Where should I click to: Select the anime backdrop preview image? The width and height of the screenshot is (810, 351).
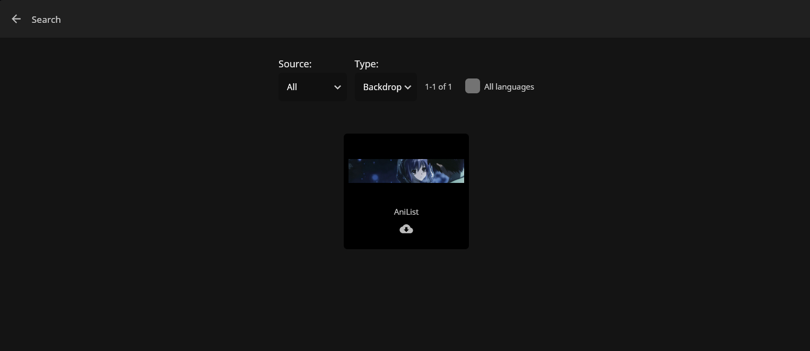[x=406, y=171]
